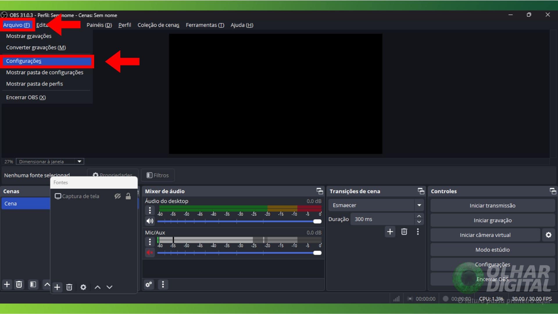Open the Ferramentas menu

[205, 25]
